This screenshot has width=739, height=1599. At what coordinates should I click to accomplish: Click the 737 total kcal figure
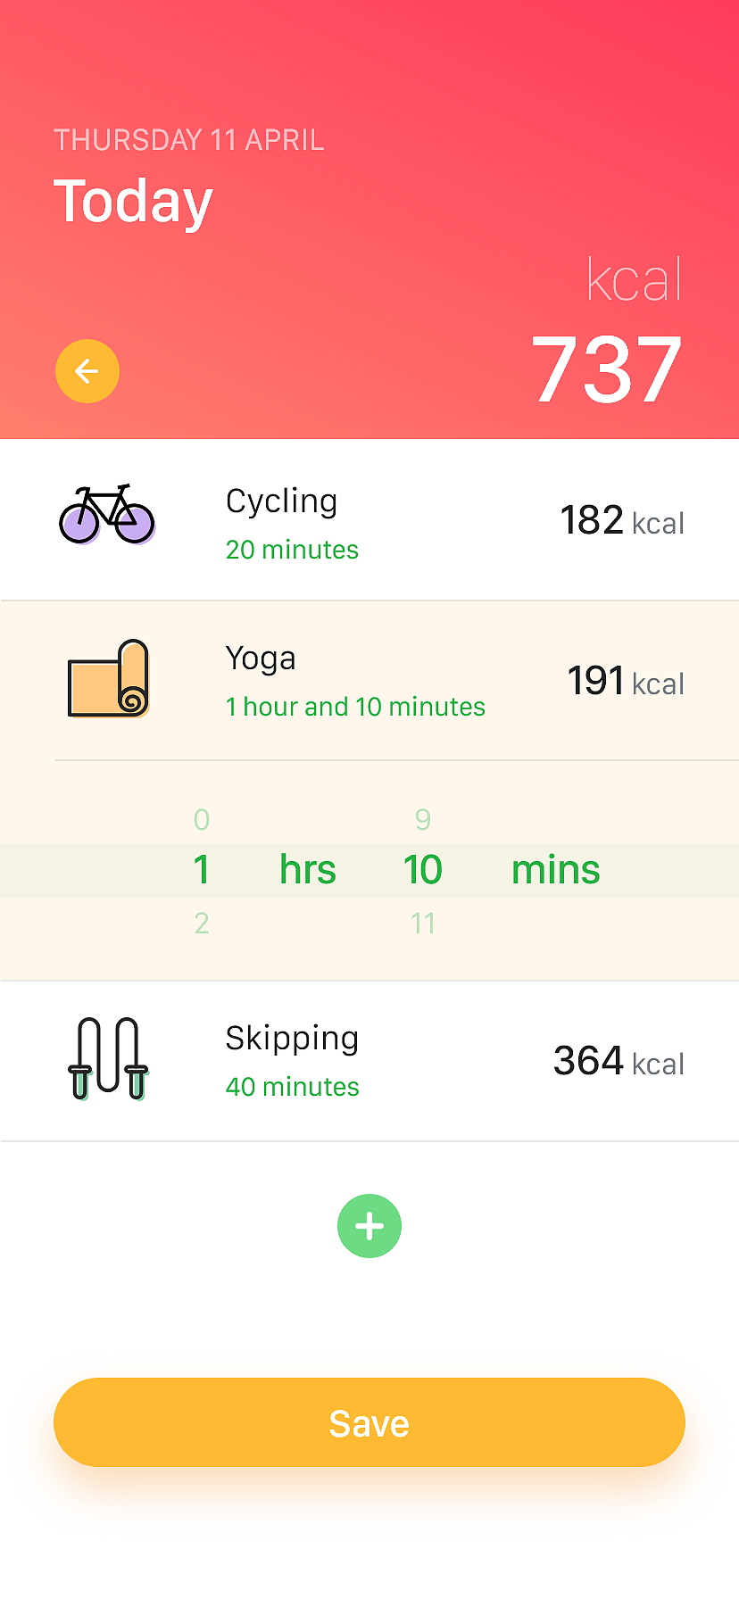pyautogui.click(x=607, y=369)
